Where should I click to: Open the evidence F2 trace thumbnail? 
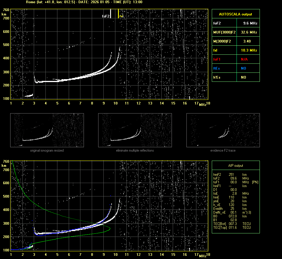[223, 130]
